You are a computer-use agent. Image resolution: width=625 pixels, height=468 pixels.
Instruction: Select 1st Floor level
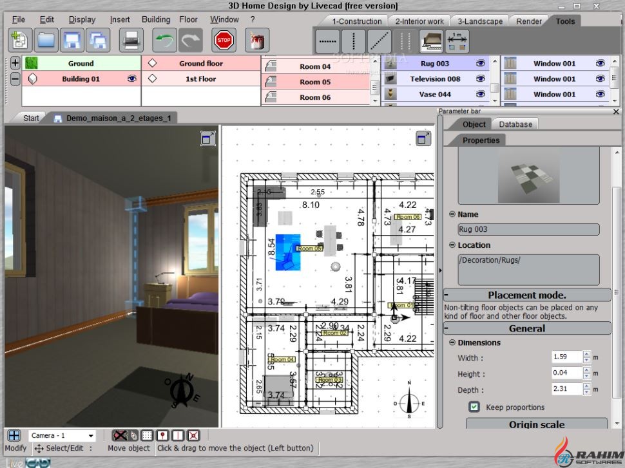click(x=201, y=79)
